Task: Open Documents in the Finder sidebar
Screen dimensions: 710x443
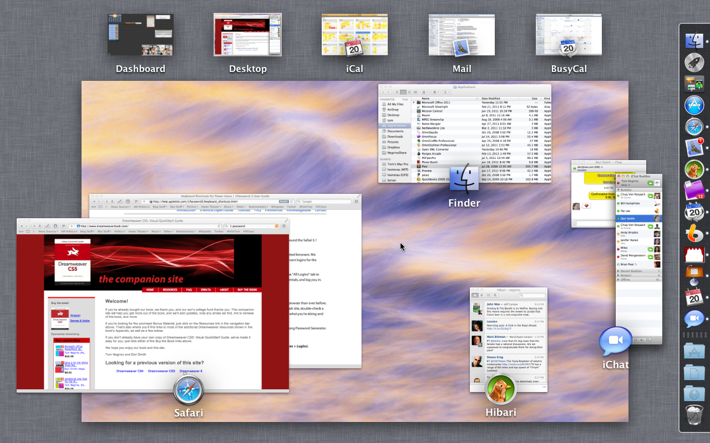Action: click(395, 131)
